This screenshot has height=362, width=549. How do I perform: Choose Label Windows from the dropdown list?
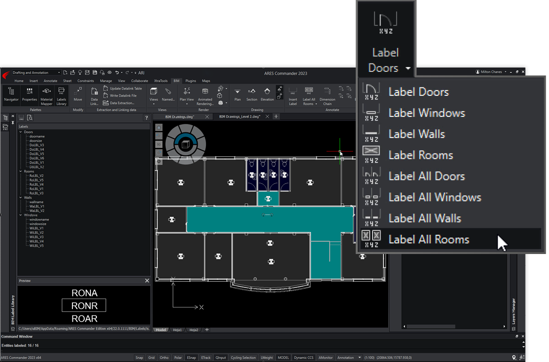coord(451,113)
